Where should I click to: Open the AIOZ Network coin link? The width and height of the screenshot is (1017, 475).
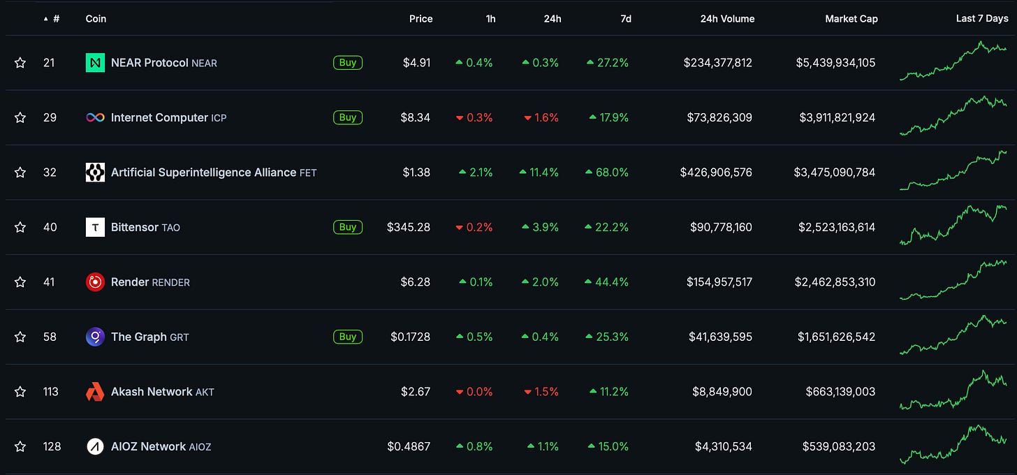tap(161, 446)
